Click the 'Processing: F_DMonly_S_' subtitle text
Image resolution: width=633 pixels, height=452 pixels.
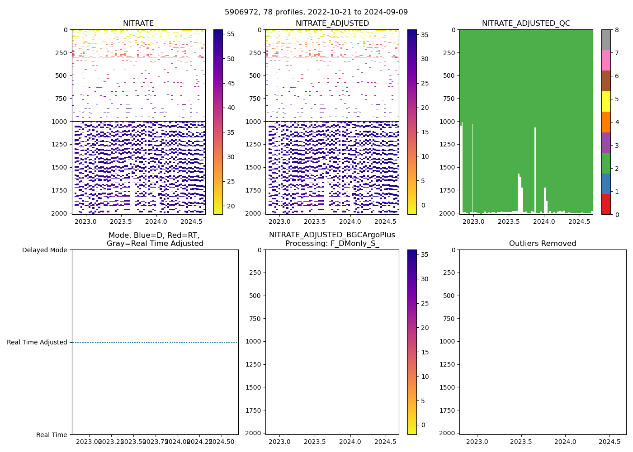tap(332, 244)
